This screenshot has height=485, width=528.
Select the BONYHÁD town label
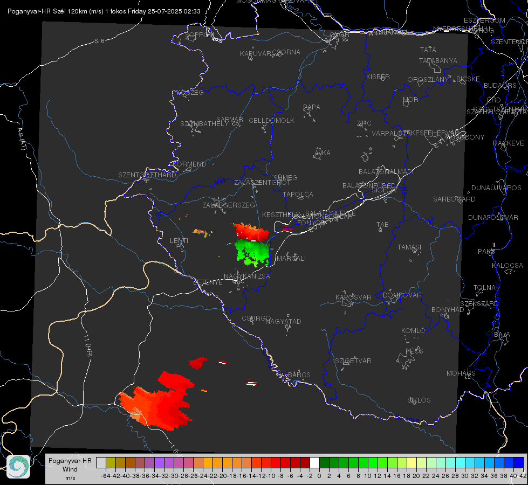(448, 310)
